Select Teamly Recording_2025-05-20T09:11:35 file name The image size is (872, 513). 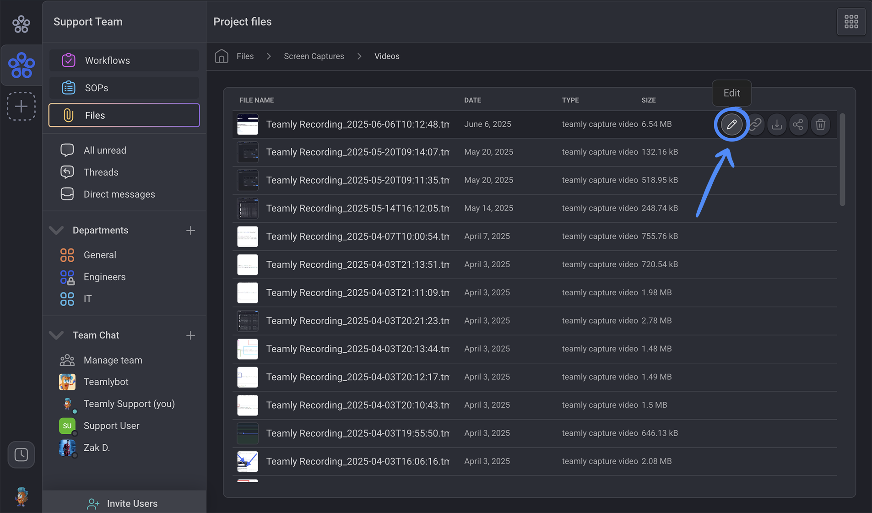click(x=357, y=180)
